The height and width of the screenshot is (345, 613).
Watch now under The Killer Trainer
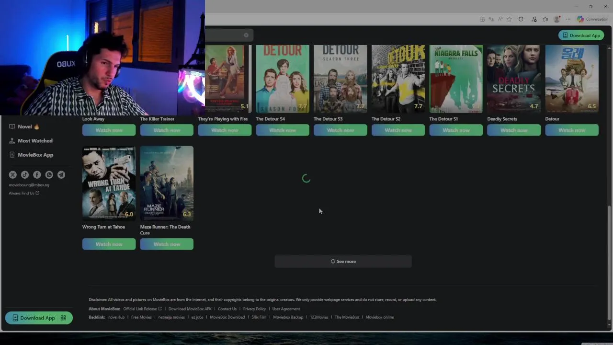pyautogui.click(x=167, y=130)
